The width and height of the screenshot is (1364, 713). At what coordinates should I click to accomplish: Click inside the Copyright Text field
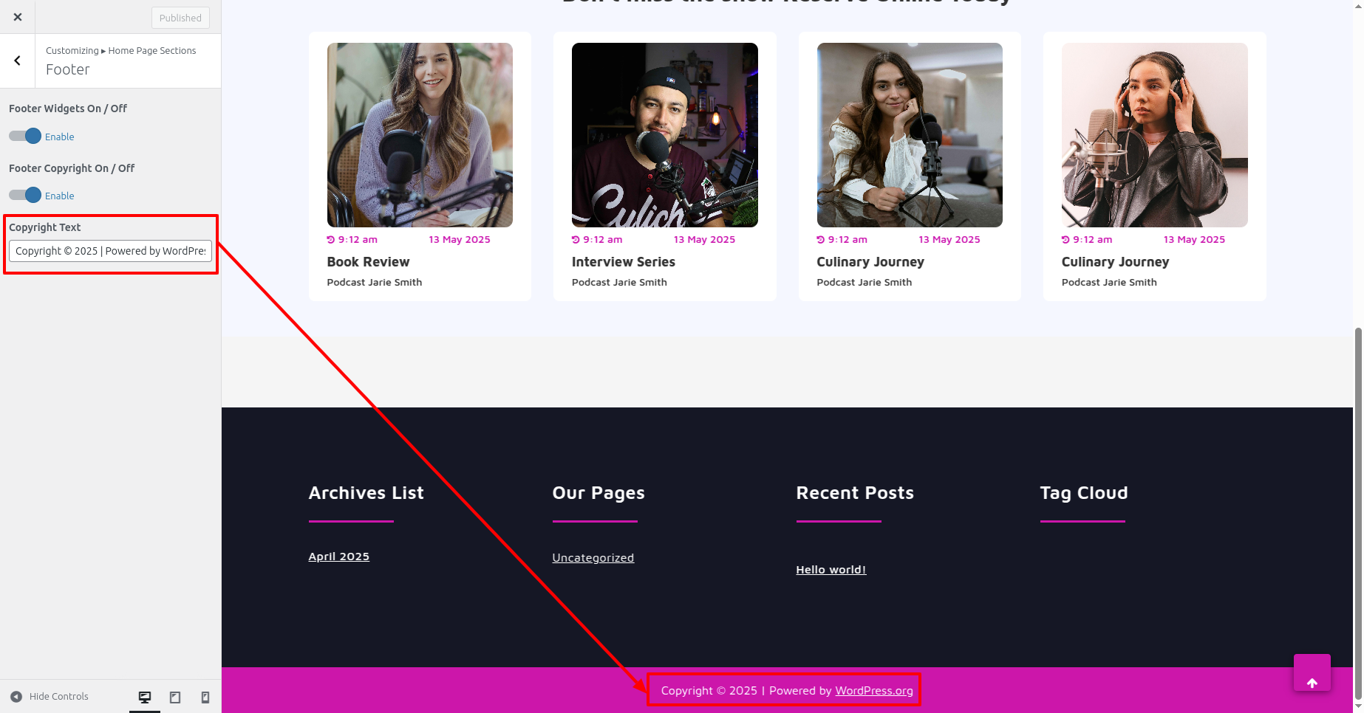point(110,251)
